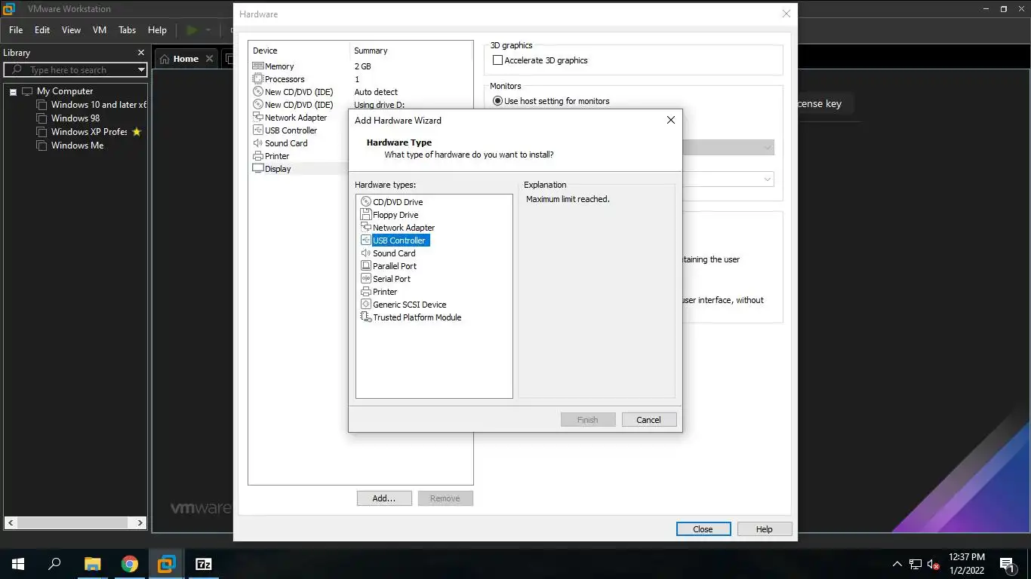Select Network Adapter icon in wizard list
This screenshot has width=1031, height=579.
(366, 228)
